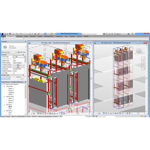The height and width of the screenshot is (150, 150).
Task: Click the Help question mark icon
Action: [x=132, y=34]
